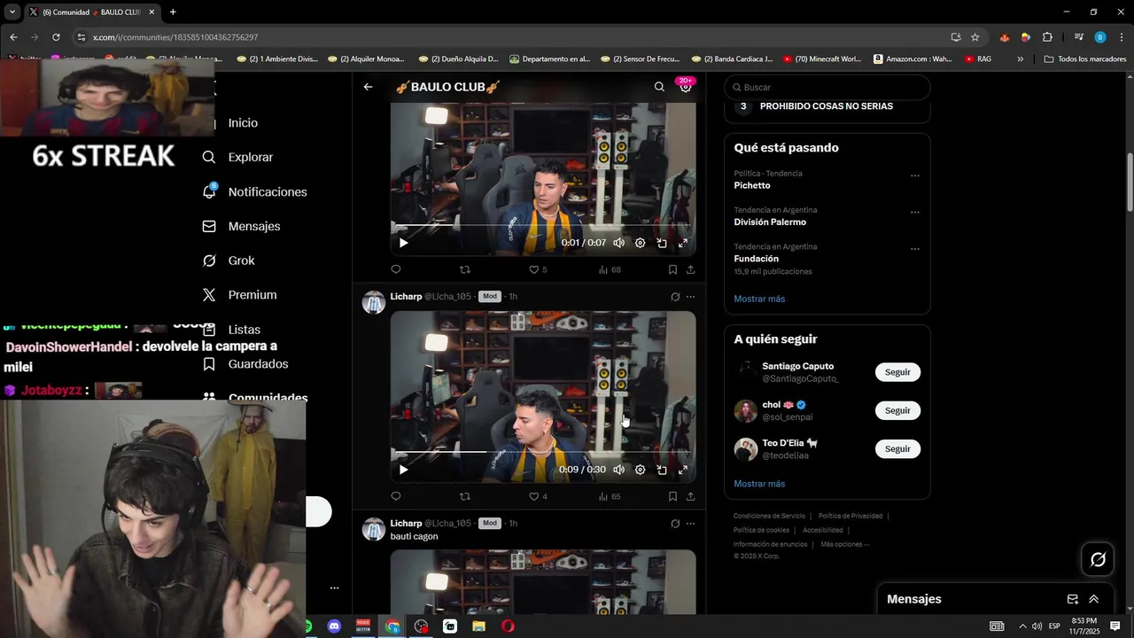Share the post with 68 views

(690, 269)
